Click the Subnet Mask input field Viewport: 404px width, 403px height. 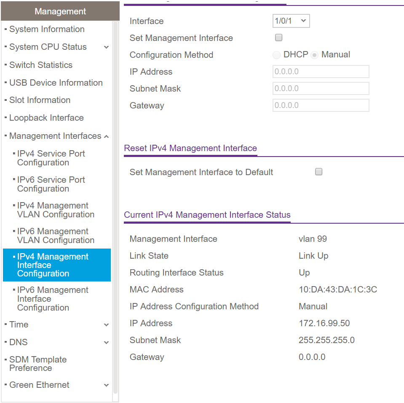[x=321, y=89]
